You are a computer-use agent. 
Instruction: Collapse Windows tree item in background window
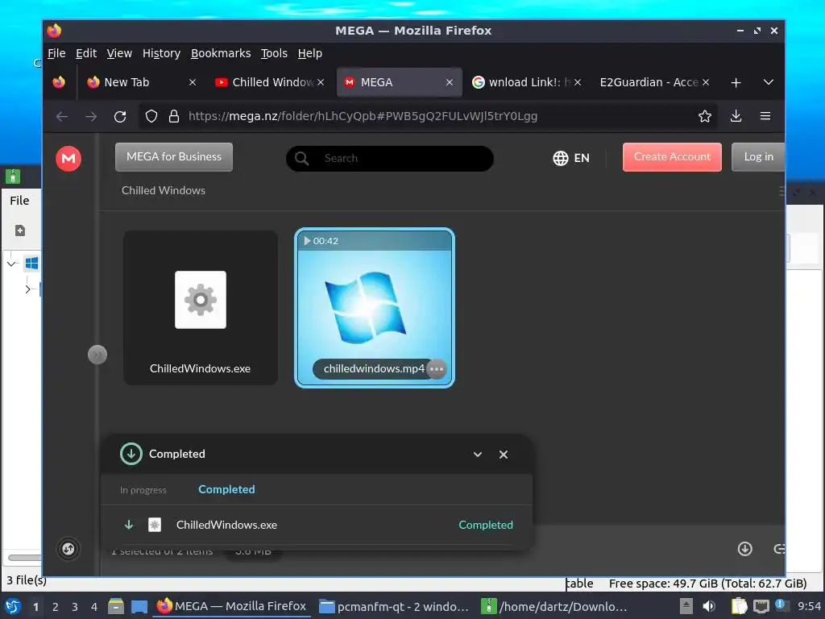11,264
